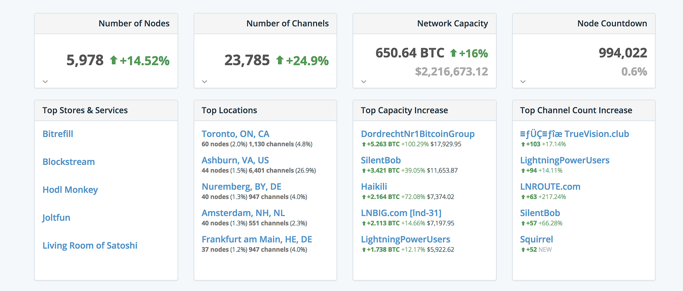Click up arrow next to +3.421 BTC

(x=364, y=171)
